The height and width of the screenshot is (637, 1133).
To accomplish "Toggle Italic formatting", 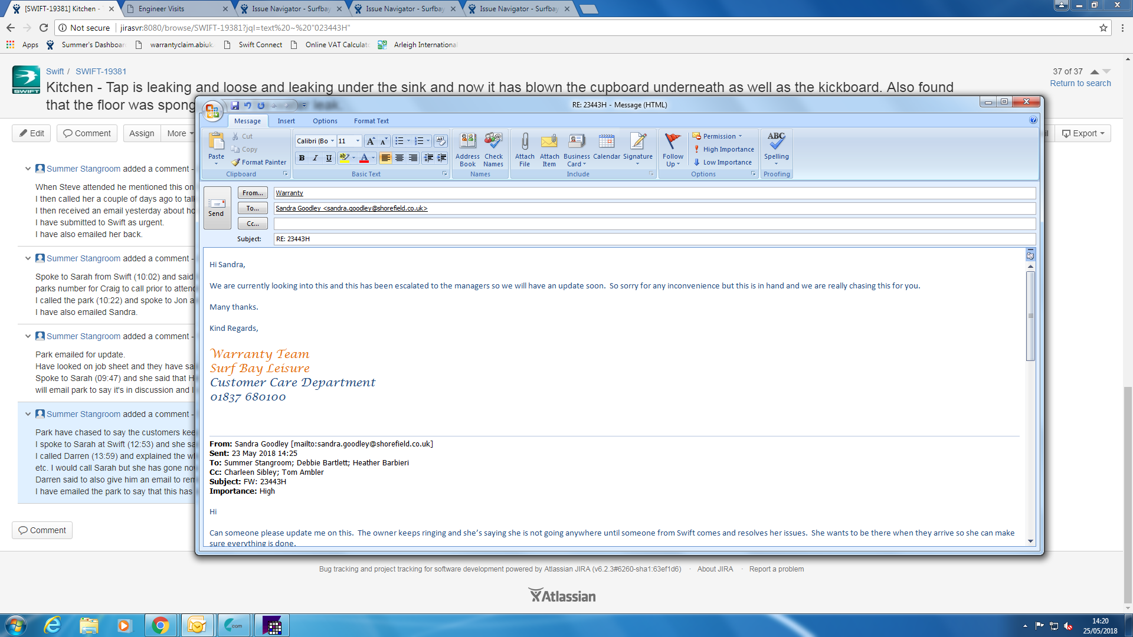I will point(315,158).
